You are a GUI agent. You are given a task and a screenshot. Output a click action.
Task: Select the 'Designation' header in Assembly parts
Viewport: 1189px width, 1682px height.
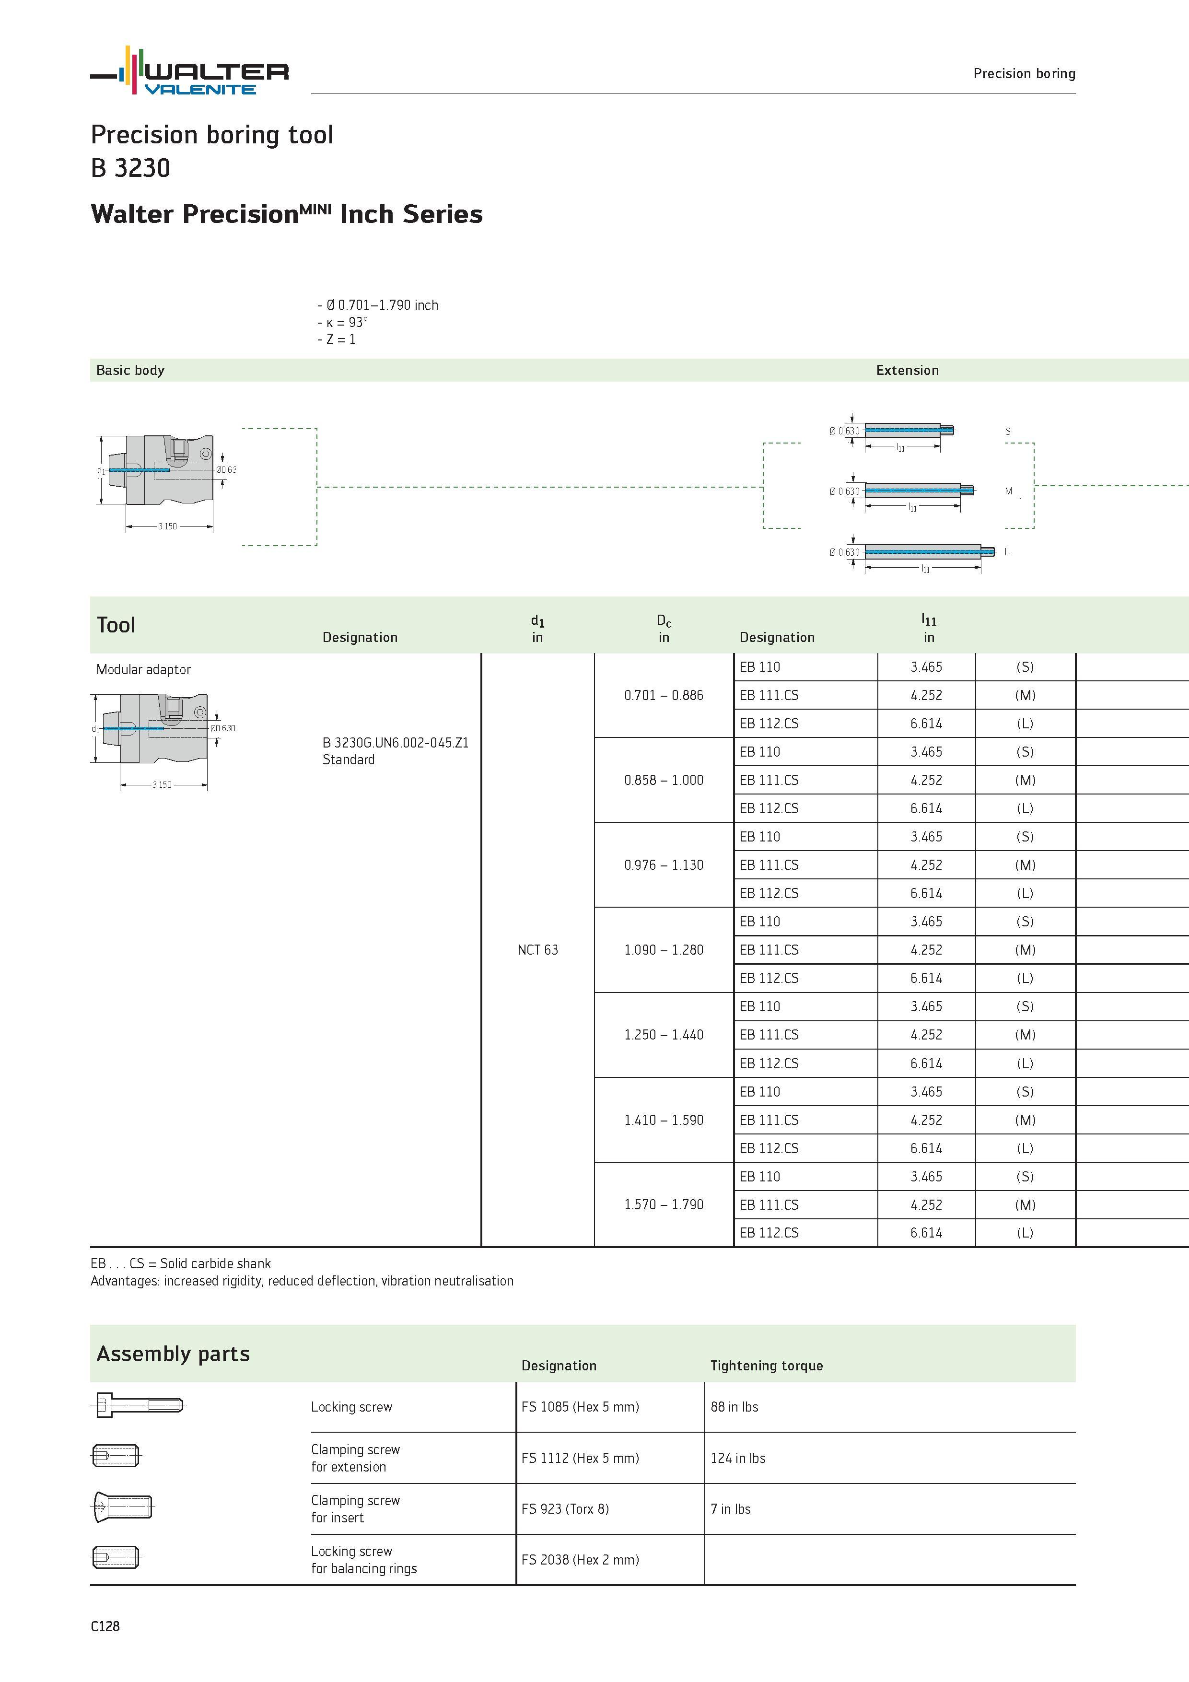(559, 1366)
